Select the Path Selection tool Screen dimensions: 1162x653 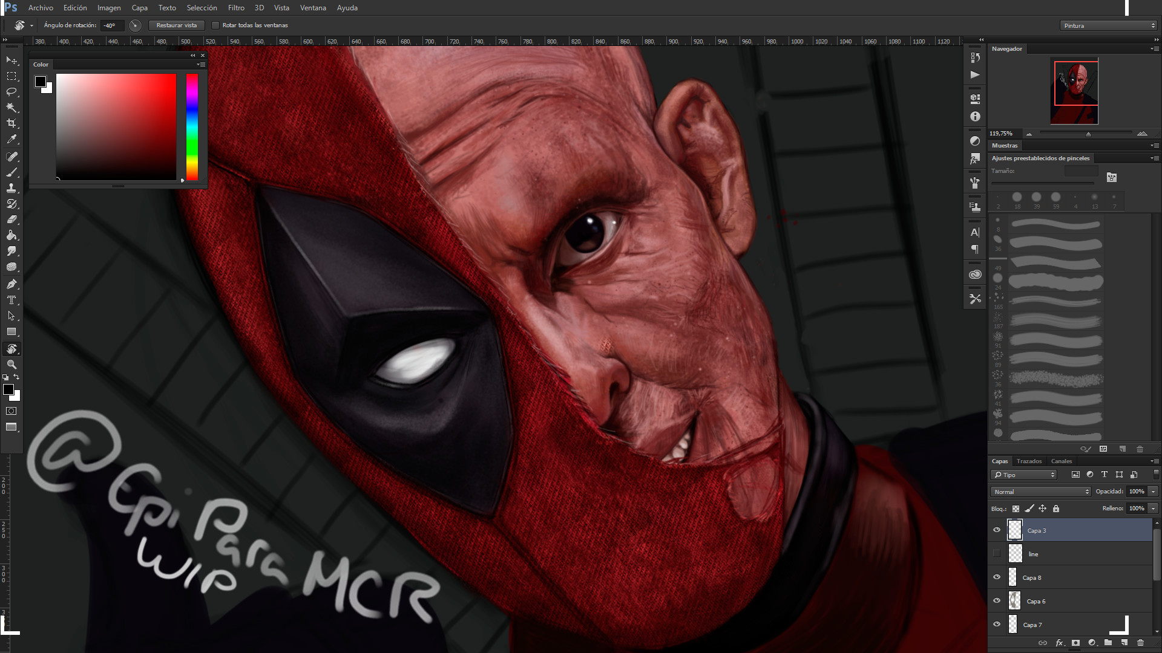[11, 316]
